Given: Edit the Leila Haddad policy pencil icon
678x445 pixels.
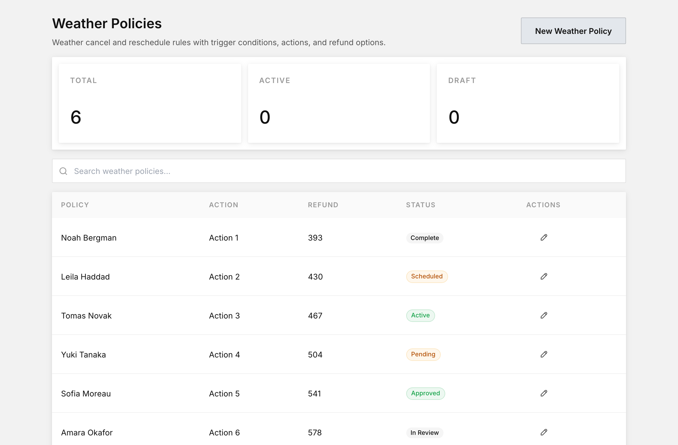Looking at the screenshot, I should (544, 276).
